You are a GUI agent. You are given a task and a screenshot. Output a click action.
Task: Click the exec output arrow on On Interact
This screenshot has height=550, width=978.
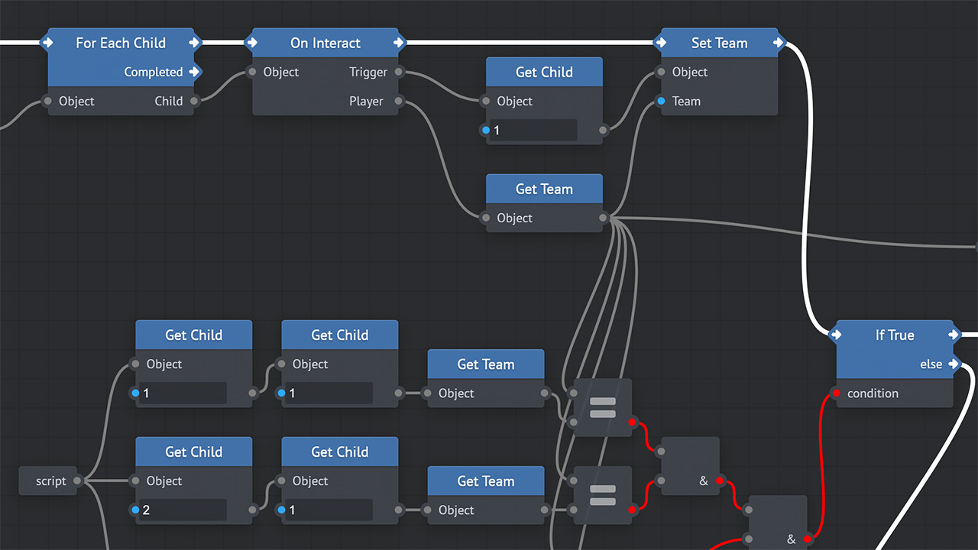(x=398, y=43)
